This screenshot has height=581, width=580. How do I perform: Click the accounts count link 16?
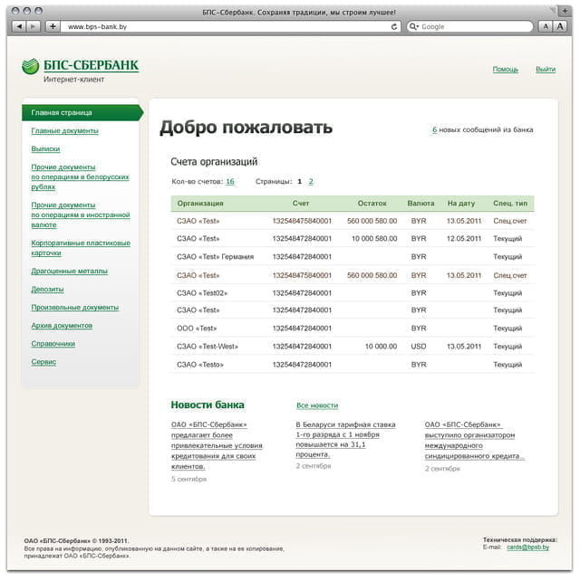[x=230, y=182]
